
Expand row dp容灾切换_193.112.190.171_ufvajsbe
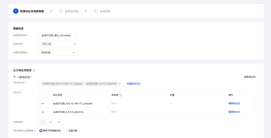tap(43, 104)
